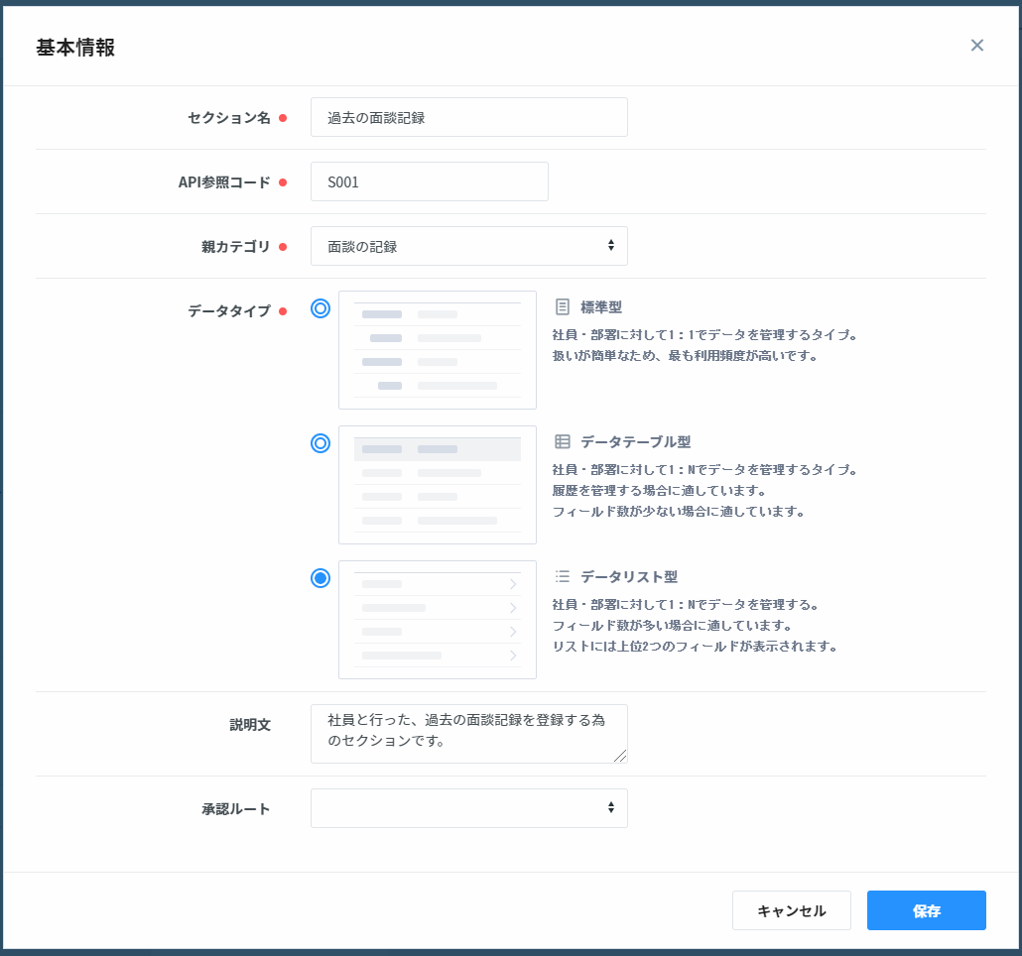The width and height of the screenshot is (1022, 956).
Task: Select the データテーブル型 radio button
Action: 320,443
